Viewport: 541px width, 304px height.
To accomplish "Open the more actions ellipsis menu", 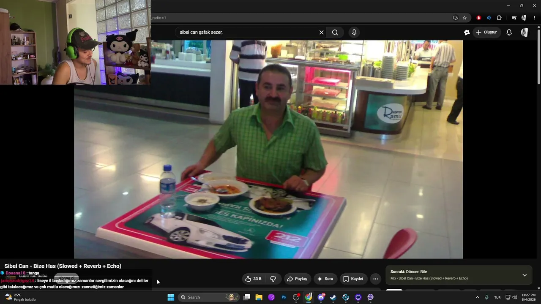I will (x=375, y=279).
